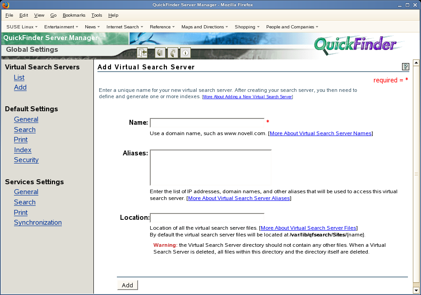Open Default Settings Index link
Image resolution: width=421 pixels, height=295 pixels.
pos(23,150)
